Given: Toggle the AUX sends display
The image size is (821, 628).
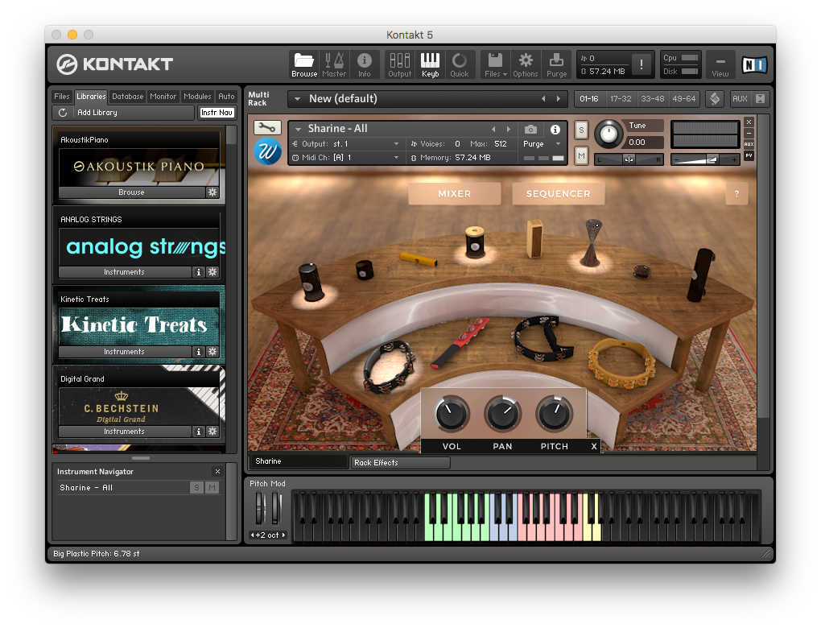Looking at the screenshot, I should (x=740, y=98).
